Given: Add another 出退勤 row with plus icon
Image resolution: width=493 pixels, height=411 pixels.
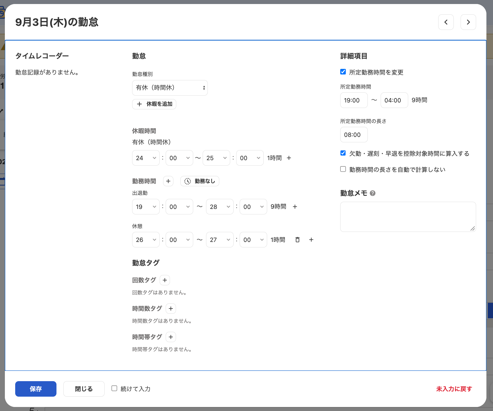Looking at the screenshot, I should [x=295, y=207].
